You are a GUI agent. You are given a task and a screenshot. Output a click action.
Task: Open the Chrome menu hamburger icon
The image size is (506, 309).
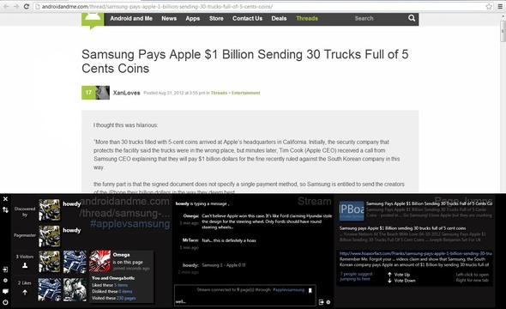(x=500, y=7)
